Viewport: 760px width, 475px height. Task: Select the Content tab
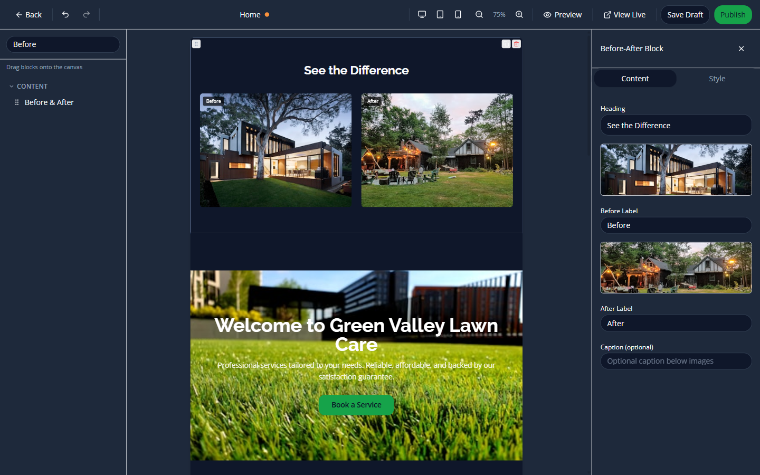click(x=635, y=79)
